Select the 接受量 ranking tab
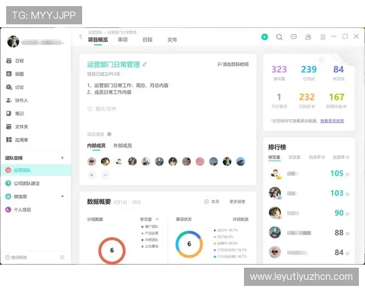This screenshot has height=292, width=365. coord(274,157)
